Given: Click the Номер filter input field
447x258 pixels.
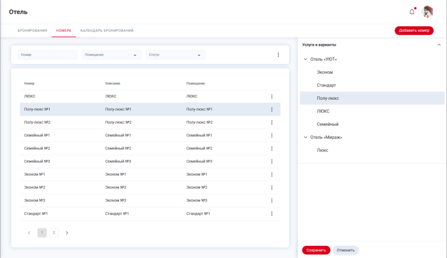Looking at the screenshot, I should click(x=47, y=55).
